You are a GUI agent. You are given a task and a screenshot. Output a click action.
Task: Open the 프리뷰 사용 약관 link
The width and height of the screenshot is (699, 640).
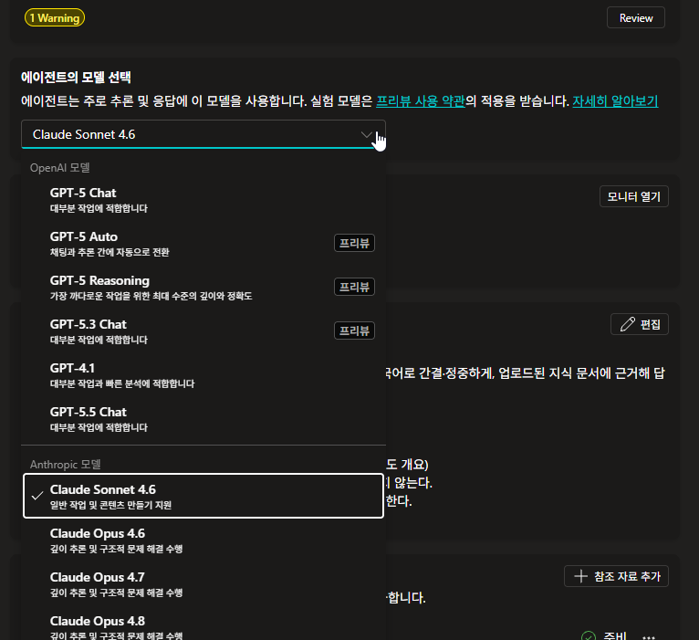coord(421,100)
